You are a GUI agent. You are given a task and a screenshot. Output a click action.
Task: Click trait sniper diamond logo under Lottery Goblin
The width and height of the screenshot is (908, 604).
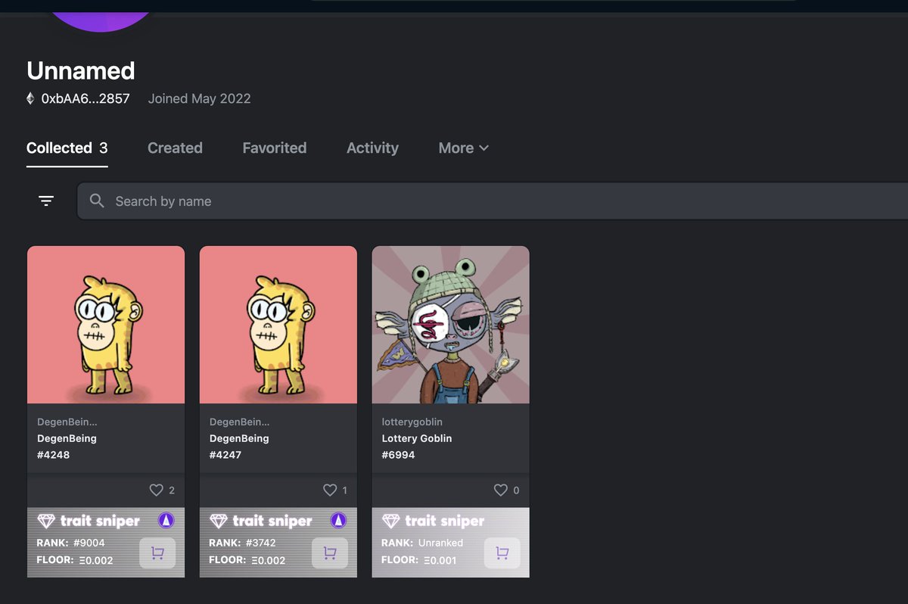click(x=391, y=521)
